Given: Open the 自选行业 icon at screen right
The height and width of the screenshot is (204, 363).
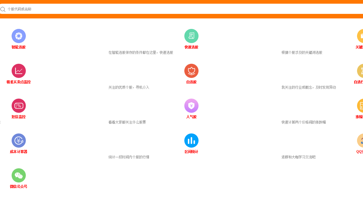Looking at the screenshot, I should (x=361, y=71).
